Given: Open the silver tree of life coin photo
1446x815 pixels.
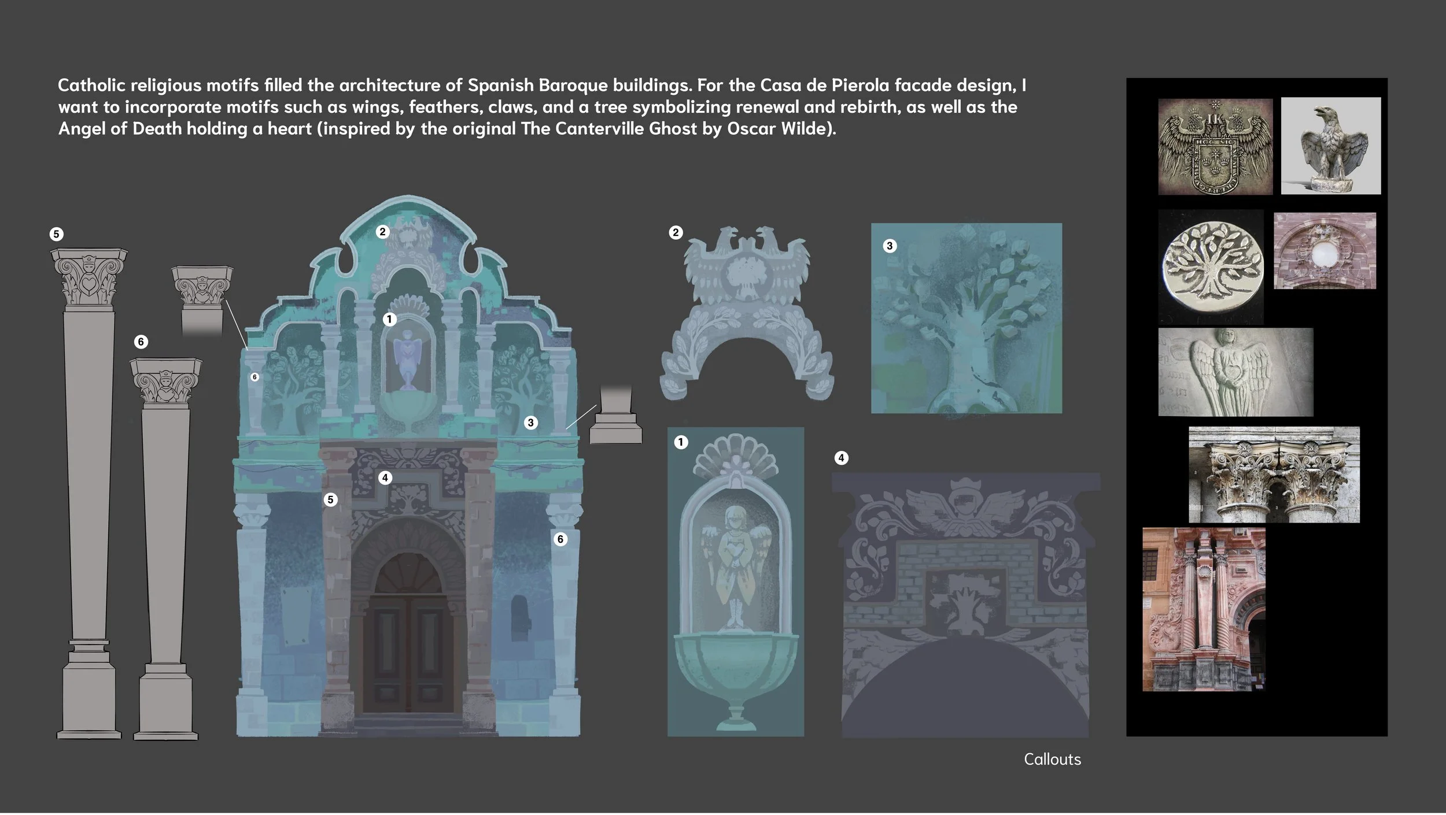Looking at the screenshot, I should tap(1211, 266).
